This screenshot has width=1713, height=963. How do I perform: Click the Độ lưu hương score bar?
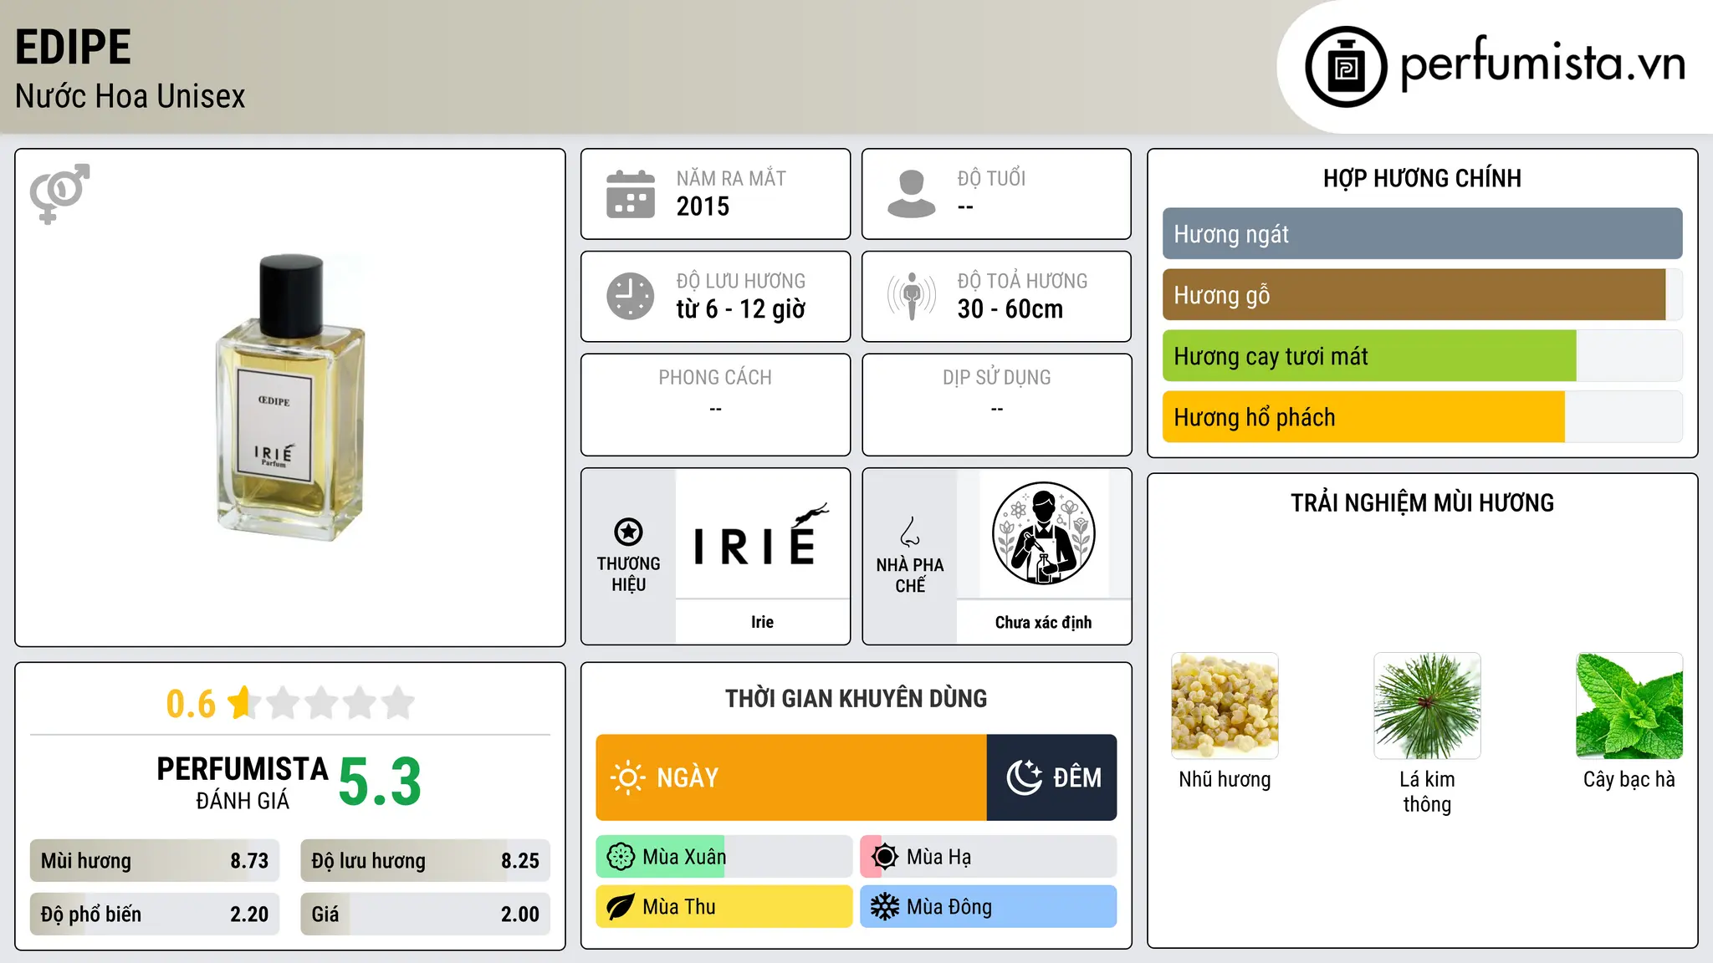(426, 861)
